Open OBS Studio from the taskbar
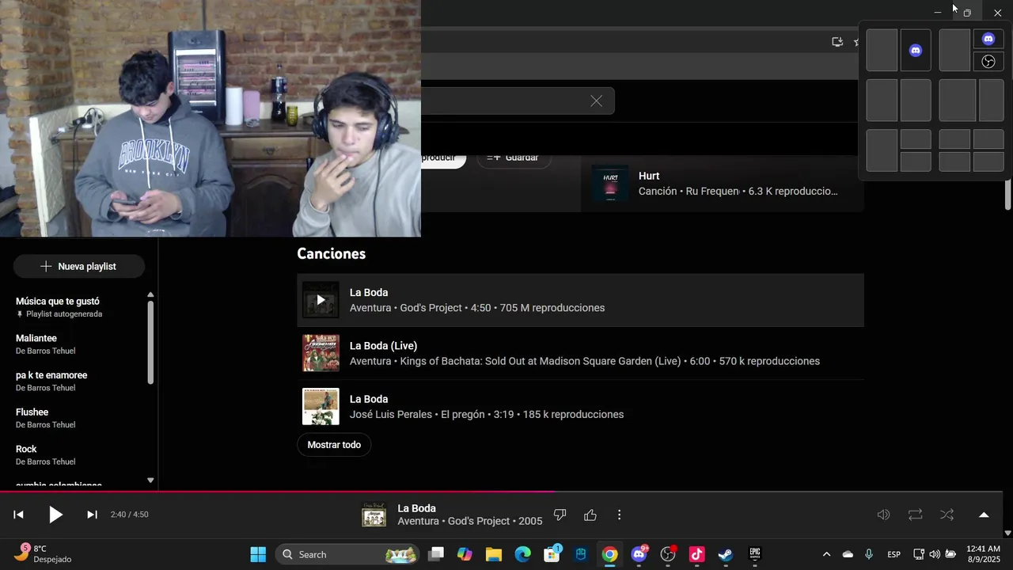Screen dimensions: 1013x570 coord(668,554)
